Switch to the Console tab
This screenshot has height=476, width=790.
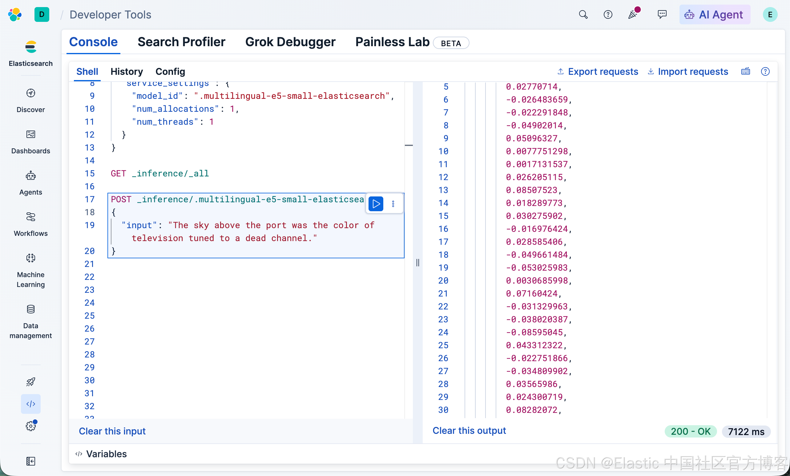click(x=93, y=42)
